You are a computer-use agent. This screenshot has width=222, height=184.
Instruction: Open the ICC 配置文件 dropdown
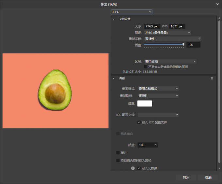coord(158,115)
